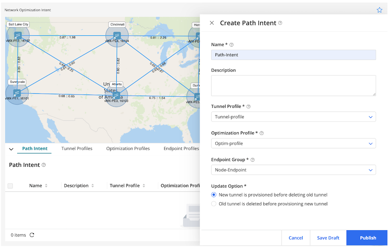Publish the path intent
389x247 pixels.
tap(367, 238)
